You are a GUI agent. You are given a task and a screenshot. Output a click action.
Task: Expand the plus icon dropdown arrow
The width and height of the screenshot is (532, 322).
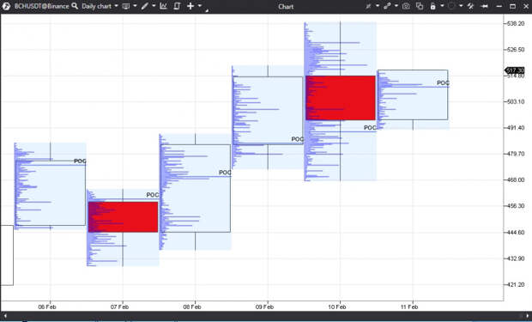[199, 6]
